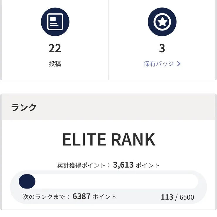Viewport: 217px width, 217px height.
Task: Select the 6387 remaining points value
Action: (x=82, y=196)
